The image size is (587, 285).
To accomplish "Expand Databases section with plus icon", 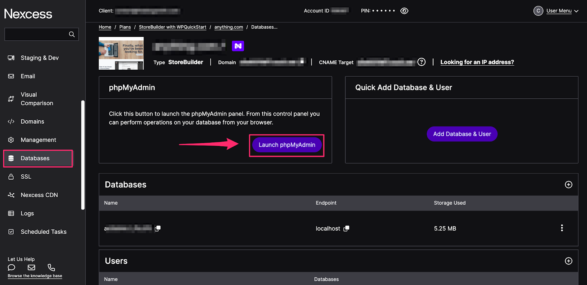I will [568, 184].
